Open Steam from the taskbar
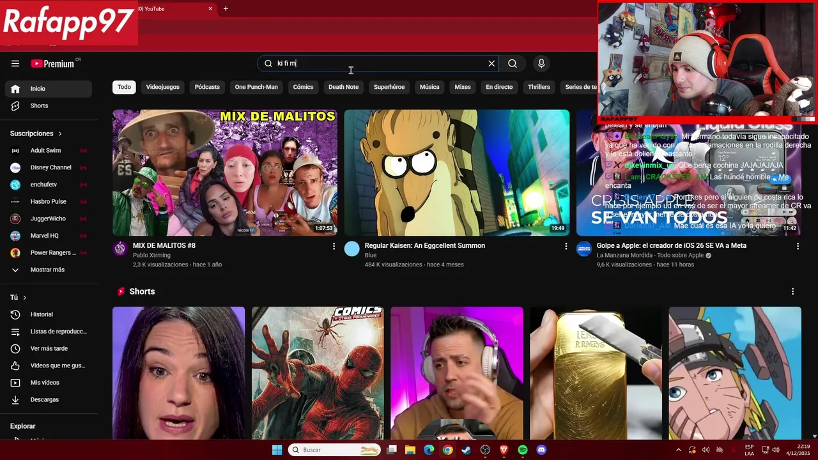Image resolution: width=818 pixels, height=460 pixels. [x=466, y=450]
